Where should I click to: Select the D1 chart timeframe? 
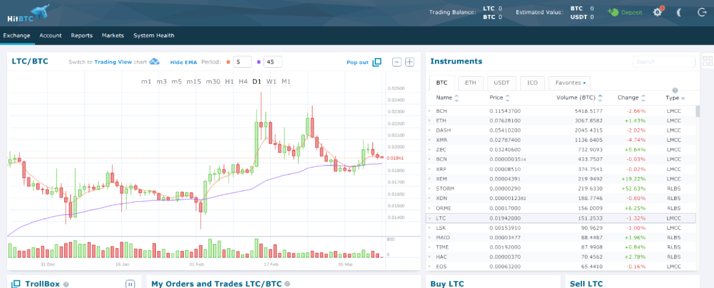(257, 81)
